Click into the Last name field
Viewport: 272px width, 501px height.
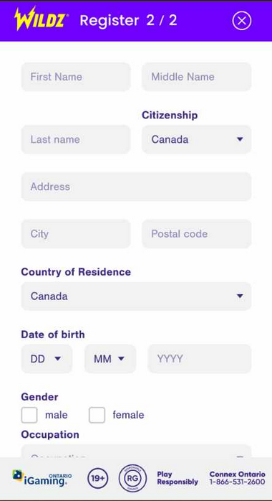[76, 139]
